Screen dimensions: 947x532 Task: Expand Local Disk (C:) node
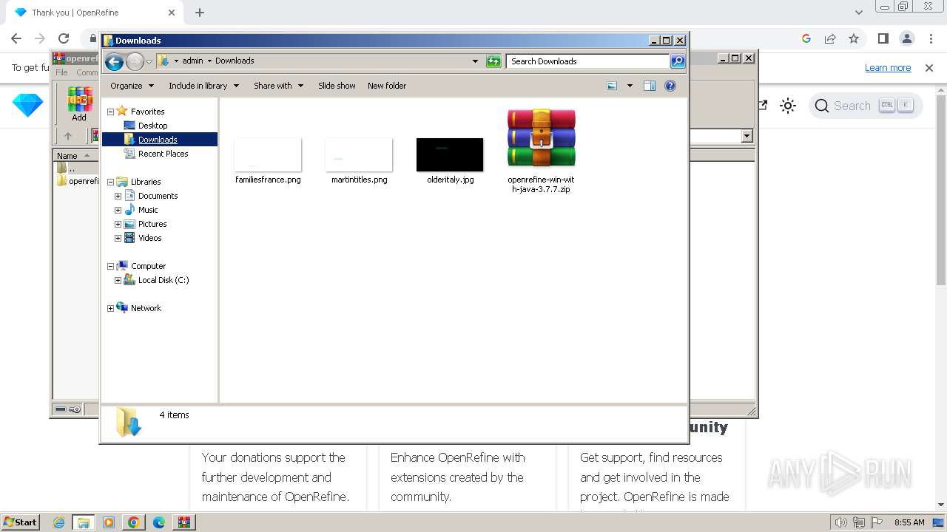118,280
